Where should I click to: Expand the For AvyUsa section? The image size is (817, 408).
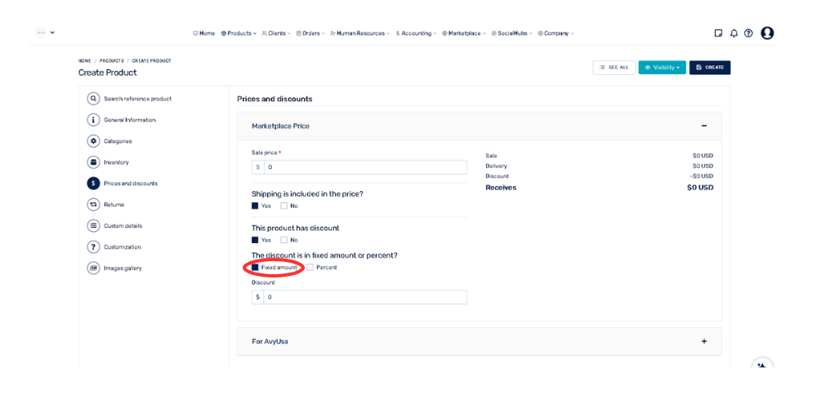[x=703, y=342]
